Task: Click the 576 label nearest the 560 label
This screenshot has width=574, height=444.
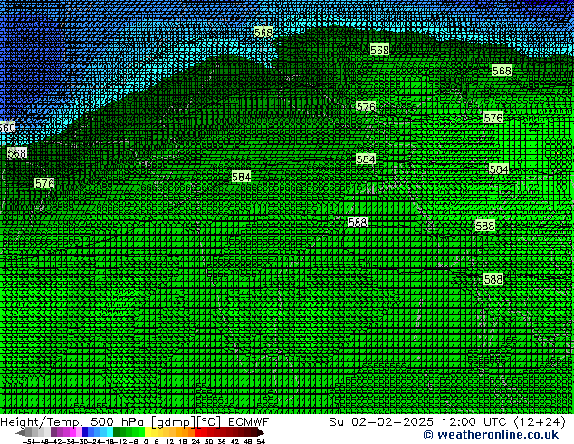Action: [44, 183]
